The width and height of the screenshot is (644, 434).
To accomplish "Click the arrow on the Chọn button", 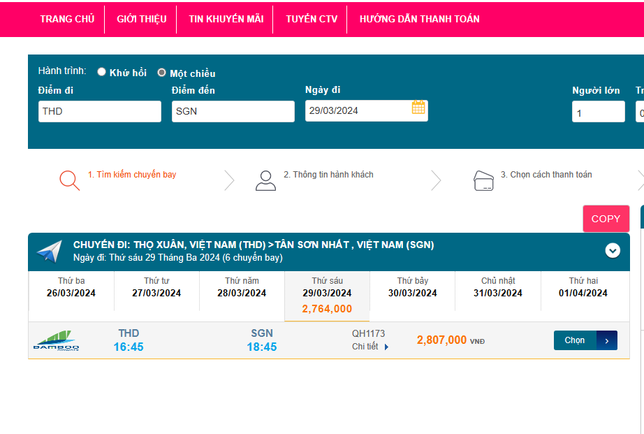I will pos(607,340).
